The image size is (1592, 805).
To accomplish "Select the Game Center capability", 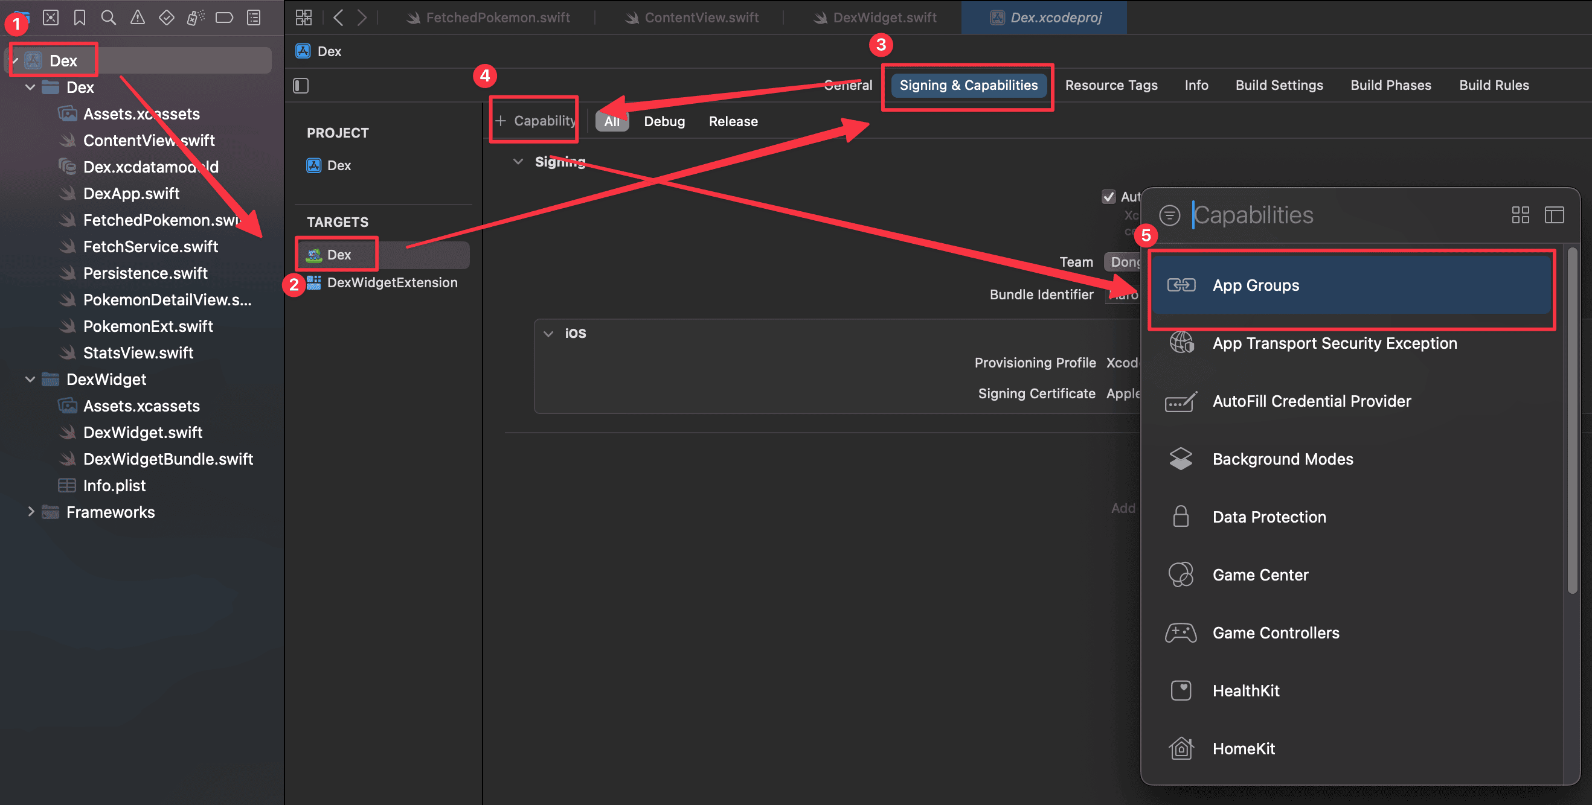I will [x=1352, y=575].
